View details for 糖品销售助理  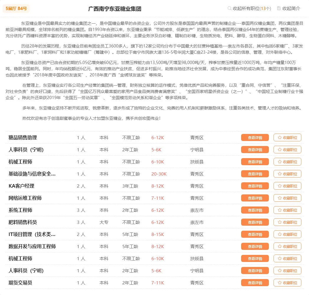(255, 138)
